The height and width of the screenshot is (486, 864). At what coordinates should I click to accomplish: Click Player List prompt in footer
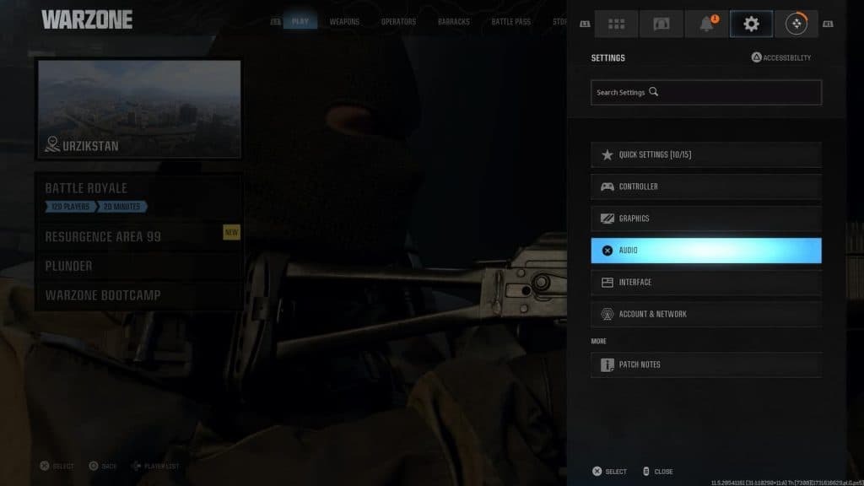pyautogui.click(x=155, y=466)
